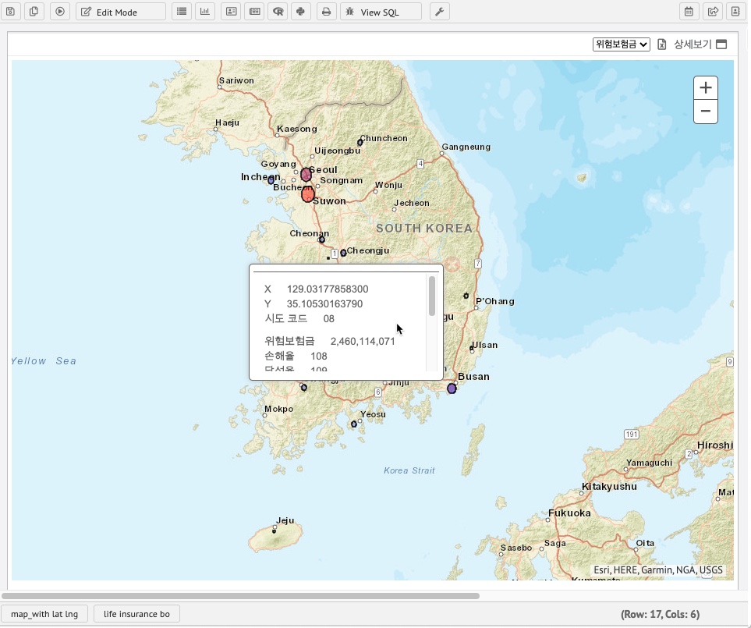The image size is (751, 628).
Task: Run the report with play icon
Action: (60, 12)
